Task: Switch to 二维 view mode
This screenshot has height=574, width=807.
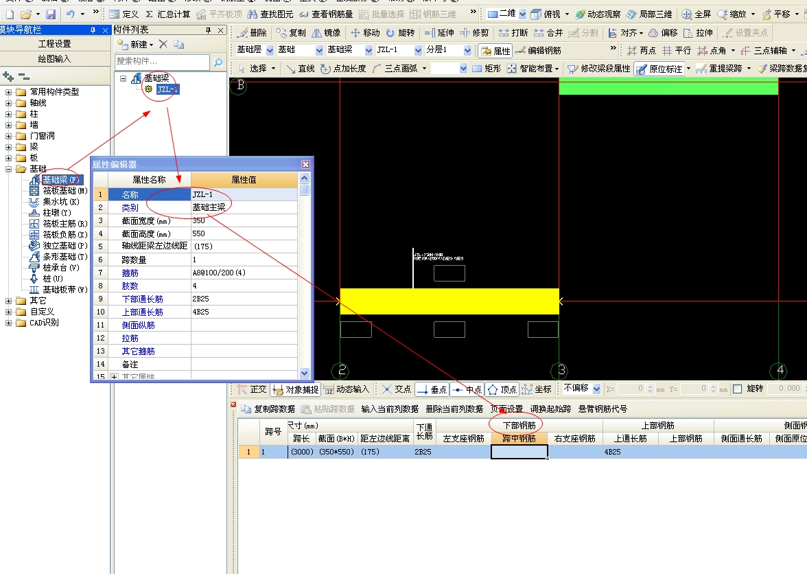Action: (x=502, y=14)
